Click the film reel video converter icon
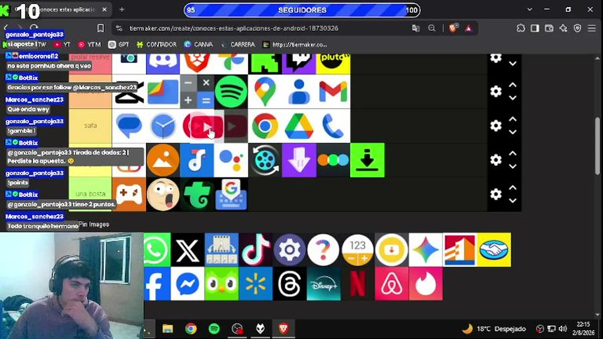Viewport: 603px width, 339px height. coord(265,160)
